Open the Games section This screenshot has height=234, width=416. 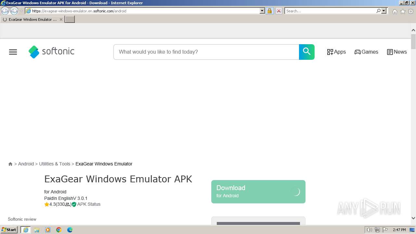pos(366,52)
